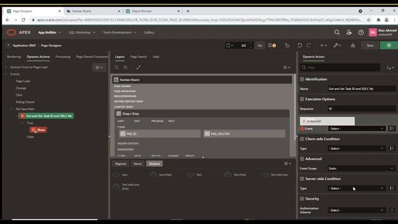Open the administration user icon in the header

(x=349, y=32)
